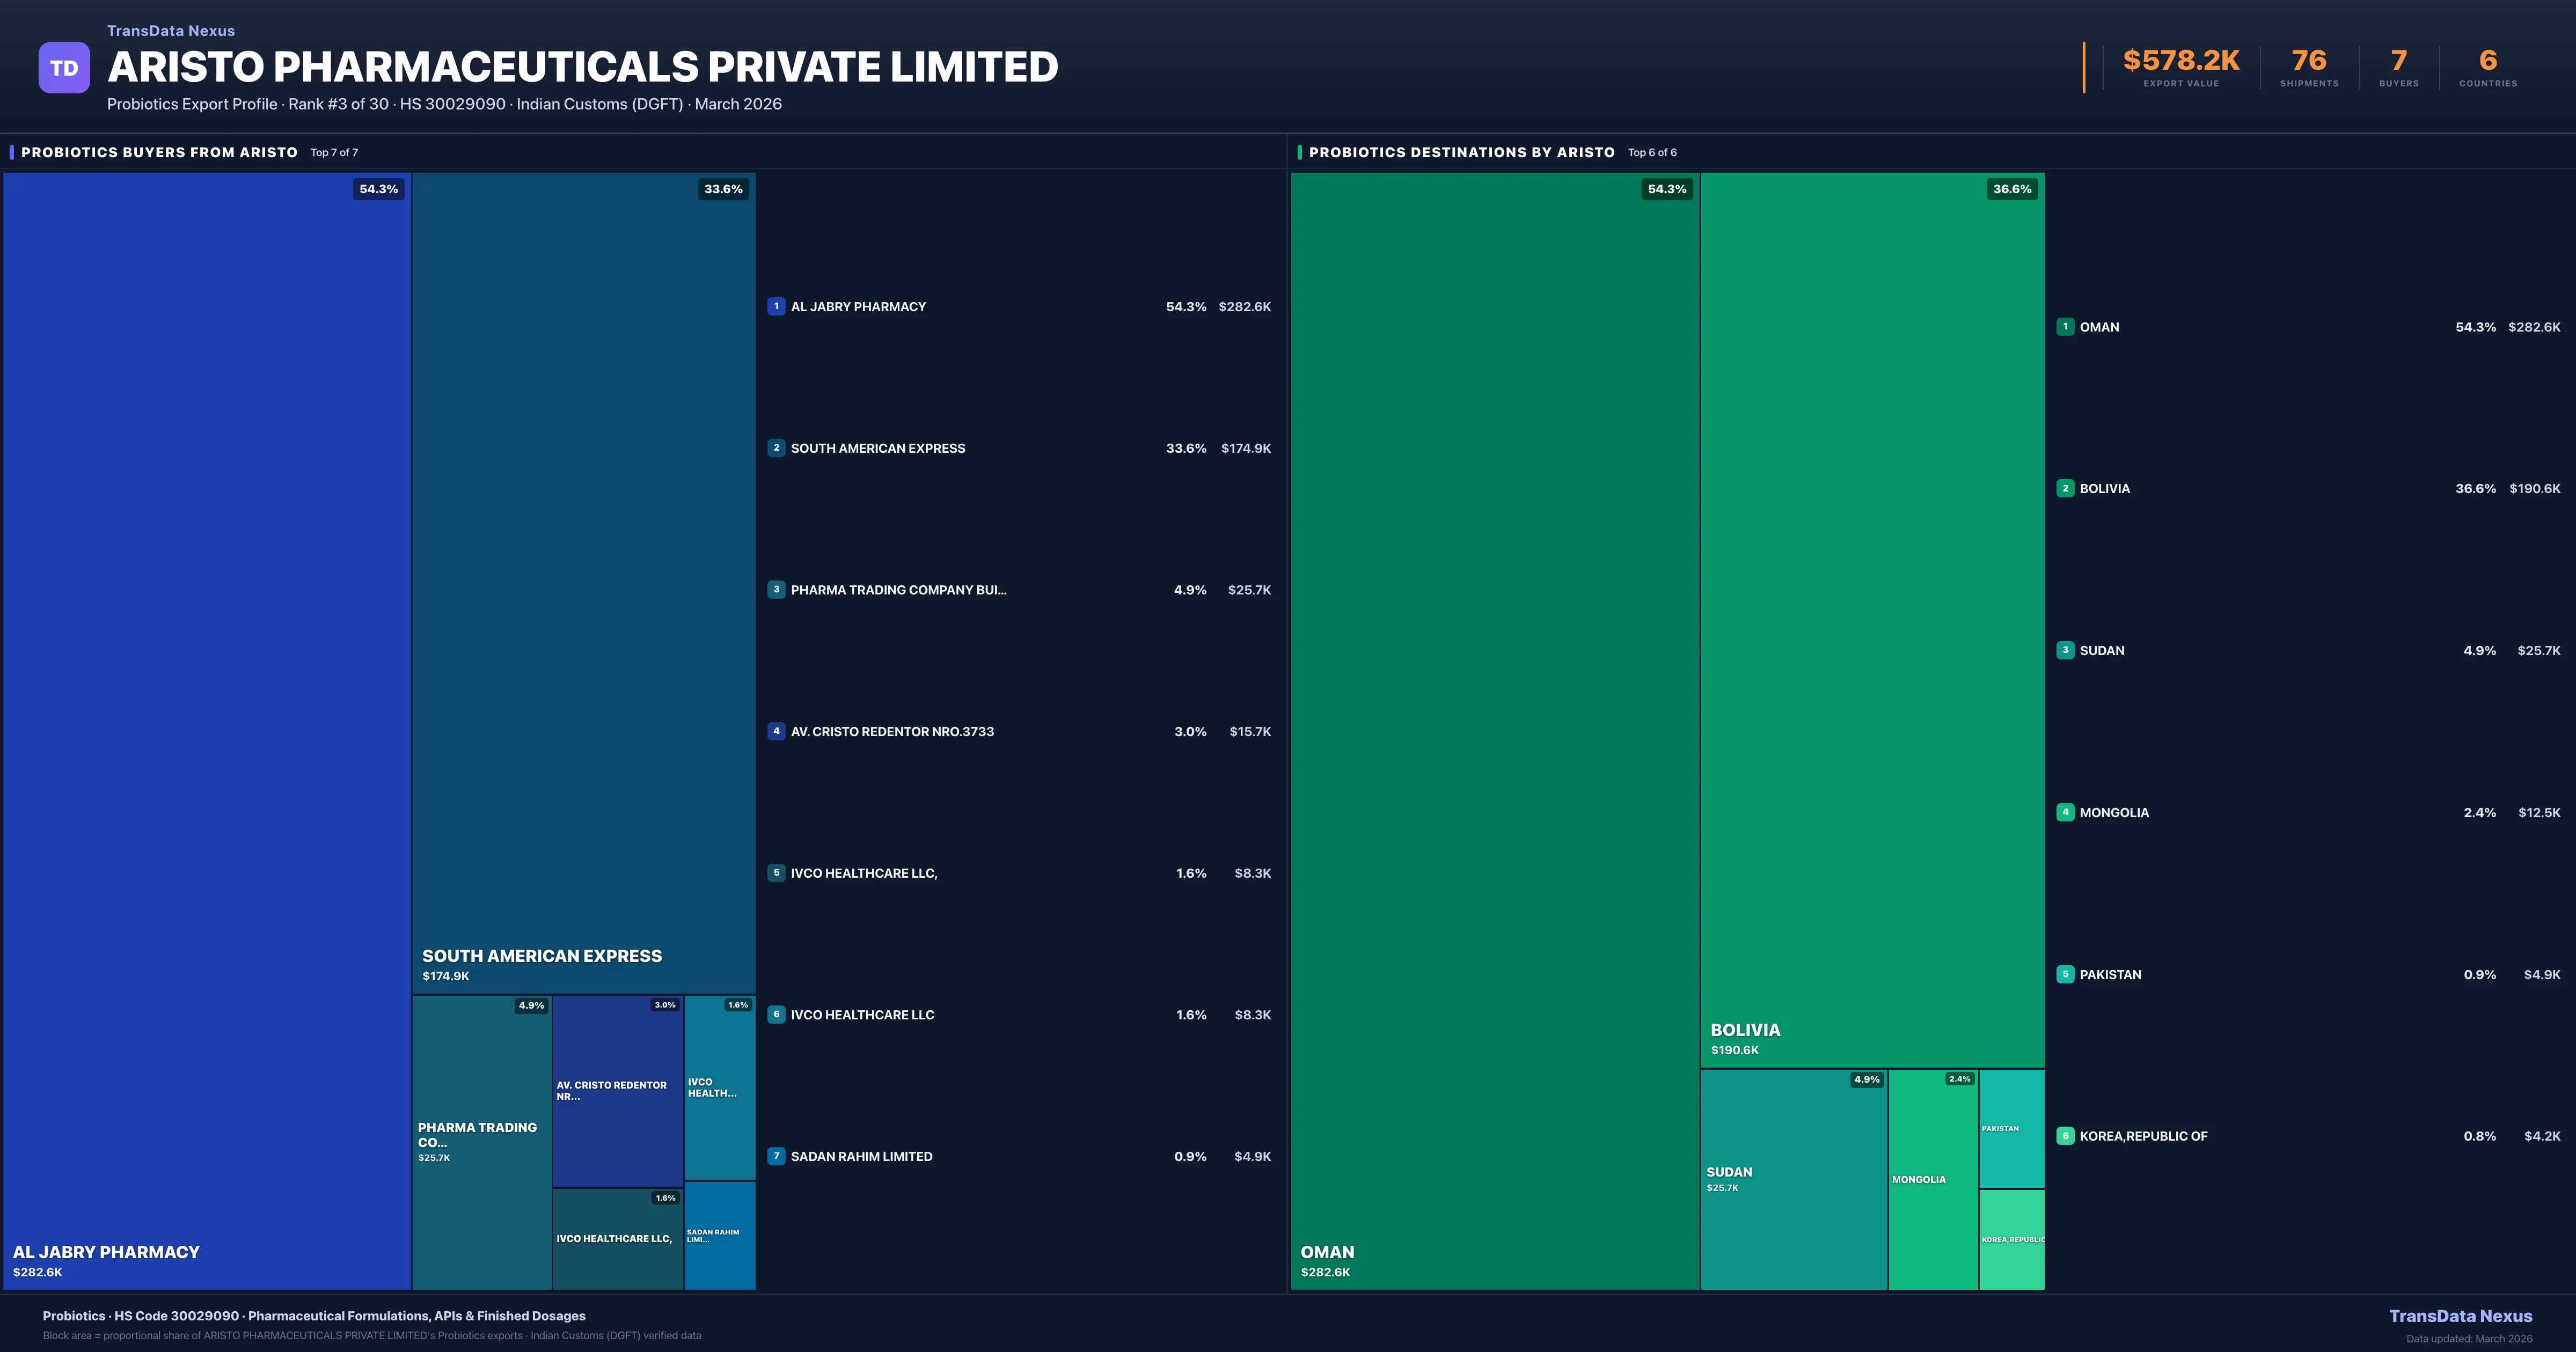Click the Probiotics Buyers From Aristo header
The width and height of the screenshot is (2576, 1352).
click(x=159, y=152)
